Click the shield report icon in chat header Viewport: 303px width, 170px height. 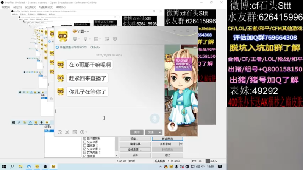click(115, 39)
